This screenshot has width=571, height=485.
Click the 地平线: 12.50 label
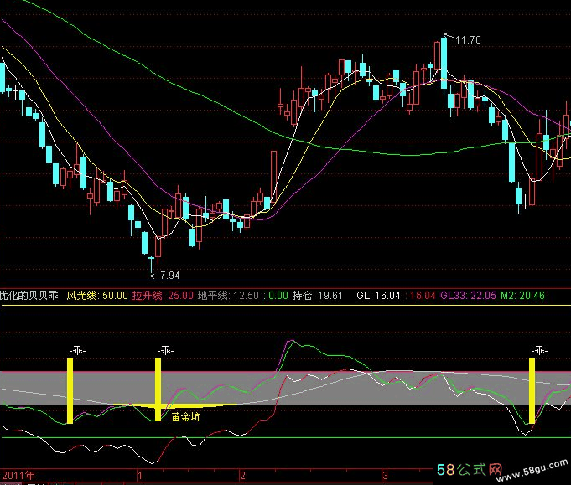[x=228, y=295]
